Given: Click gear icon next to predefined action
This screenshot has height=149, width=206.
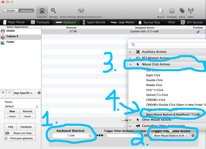Looking at the screenshot, I should click(x=193, y=135).
